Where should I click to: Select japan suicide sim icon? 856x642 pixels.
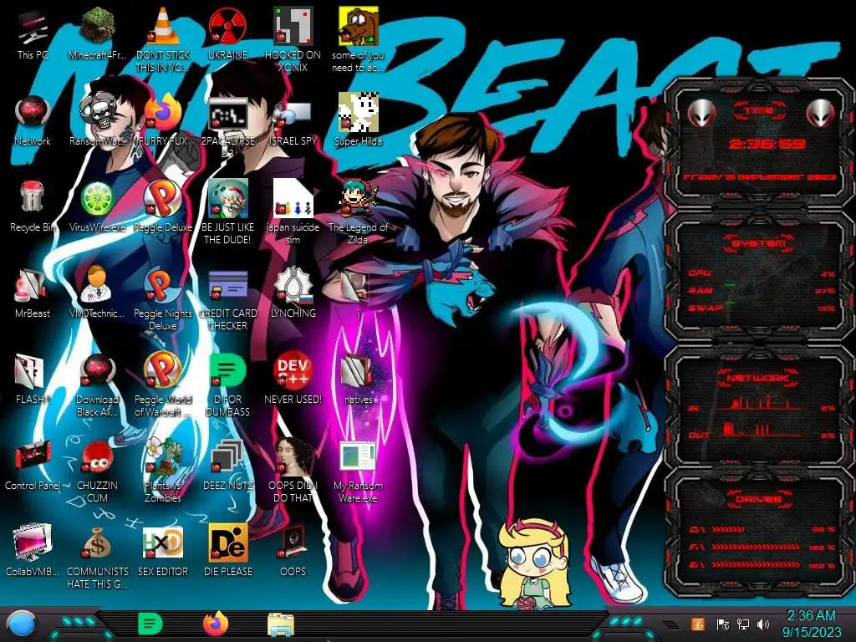[x=293, y=197]
